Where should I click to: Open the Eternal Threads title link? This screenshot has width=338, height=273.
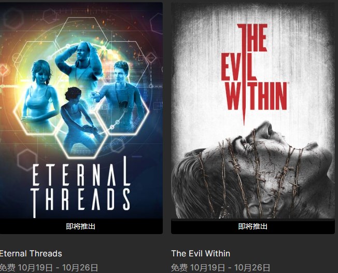click(31, 253)
